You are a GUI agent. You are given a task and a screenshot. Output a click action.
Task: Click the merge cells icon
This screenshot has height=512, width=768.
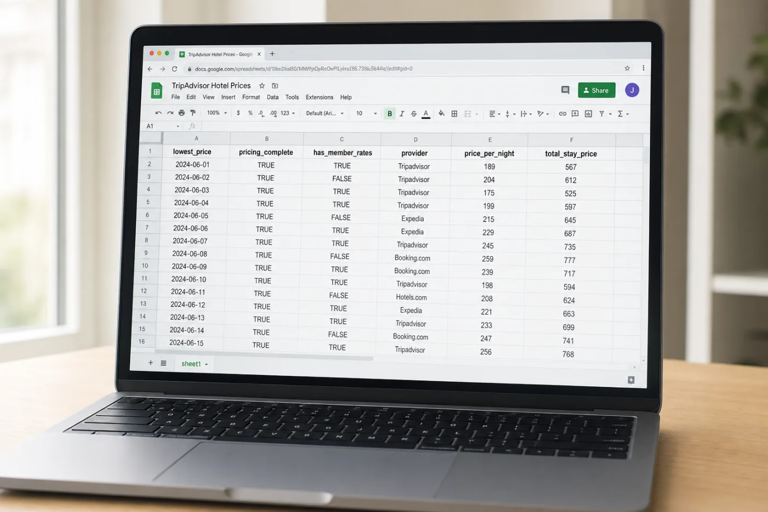coord(468,114)
